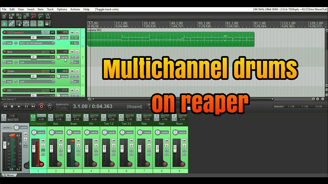328x184 pixels.
Task: Open Project Settings from the toolbar
Action: point(26,16)
